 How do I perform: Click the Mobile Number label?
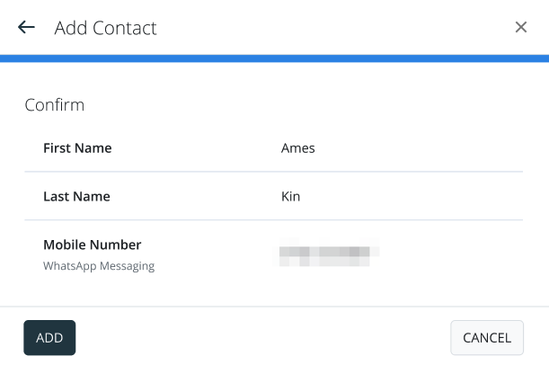point(92,245)
